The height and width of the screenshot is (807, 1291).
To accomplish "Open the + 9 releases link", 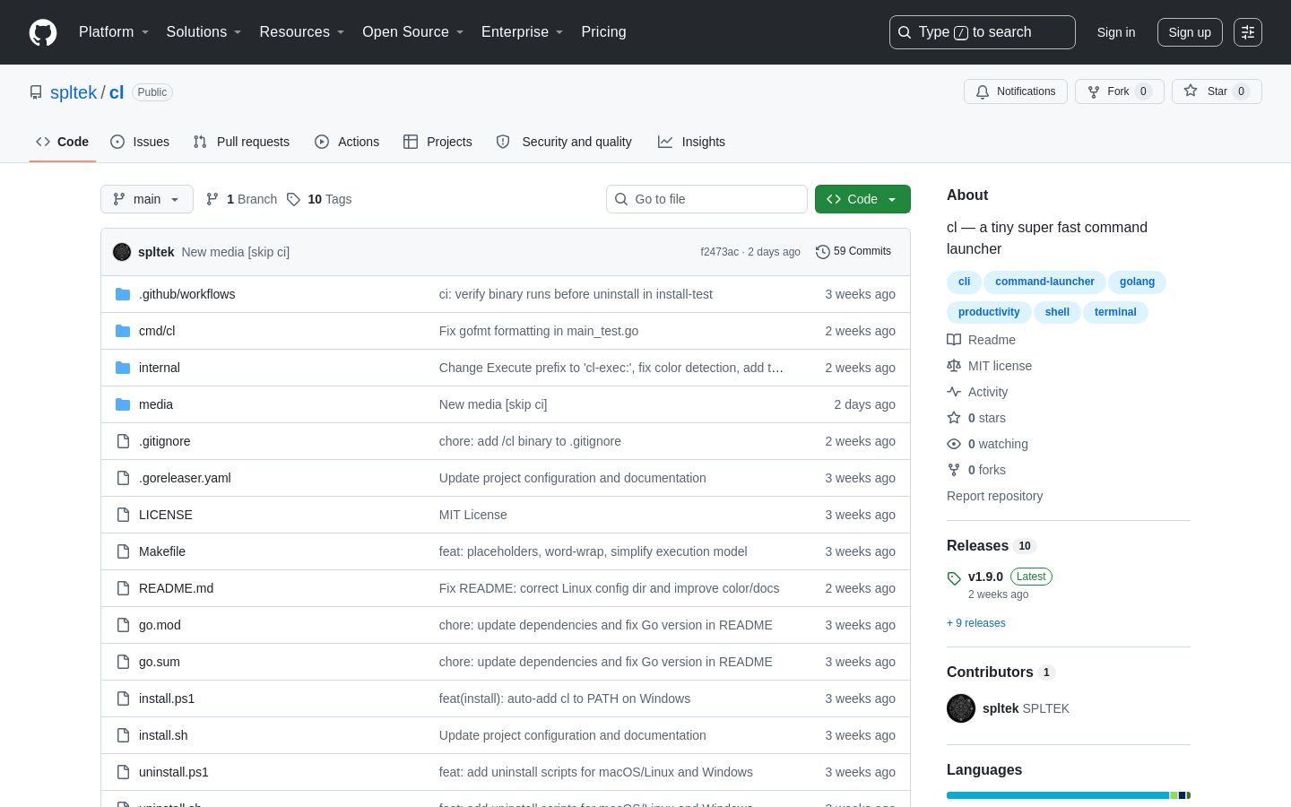I will click(976, 623).
